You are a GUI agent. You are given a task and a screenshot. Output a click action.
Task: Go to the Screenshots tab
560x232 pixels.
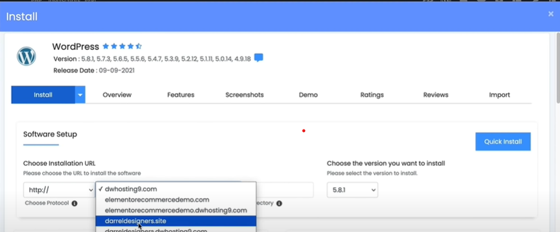(245, 95)
